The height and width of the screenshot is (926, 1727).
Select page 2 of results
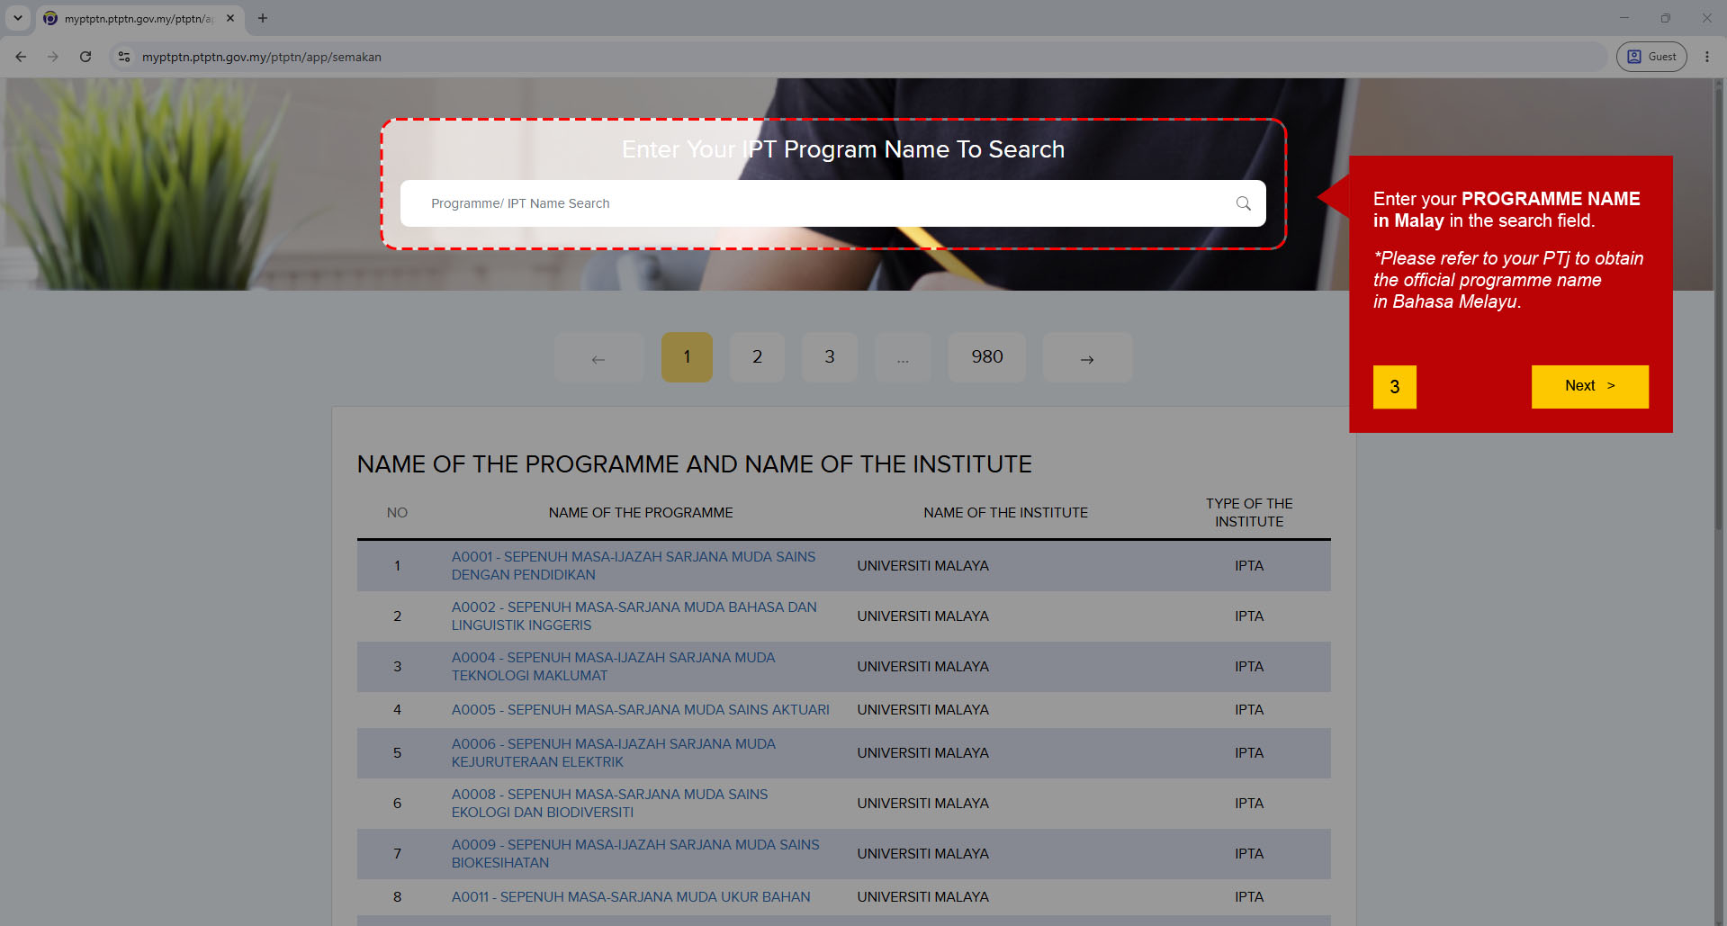(x=757, y=357)
